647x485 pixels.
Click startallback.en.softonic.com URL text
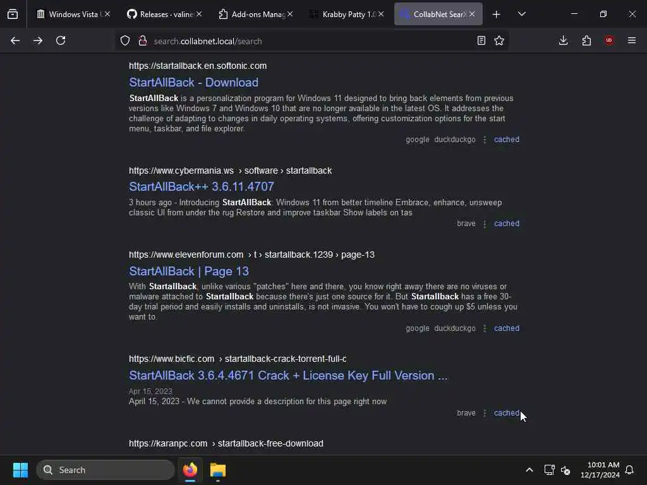click(198, 66)
